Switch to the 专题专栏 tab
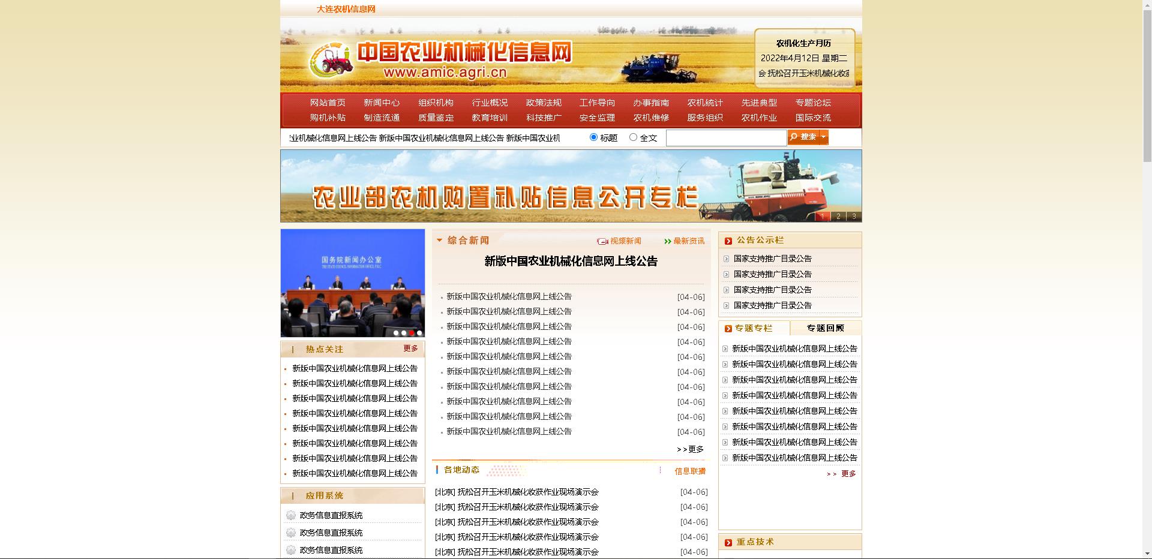 754,328
